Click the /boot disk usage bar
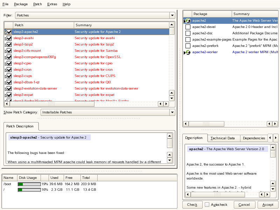 29,184
